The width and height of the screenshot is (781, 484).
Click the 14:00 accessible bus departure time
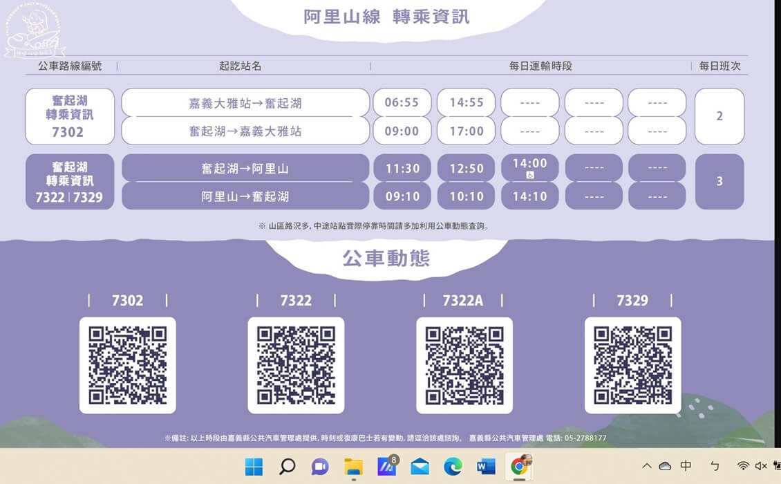click(529, 167)
